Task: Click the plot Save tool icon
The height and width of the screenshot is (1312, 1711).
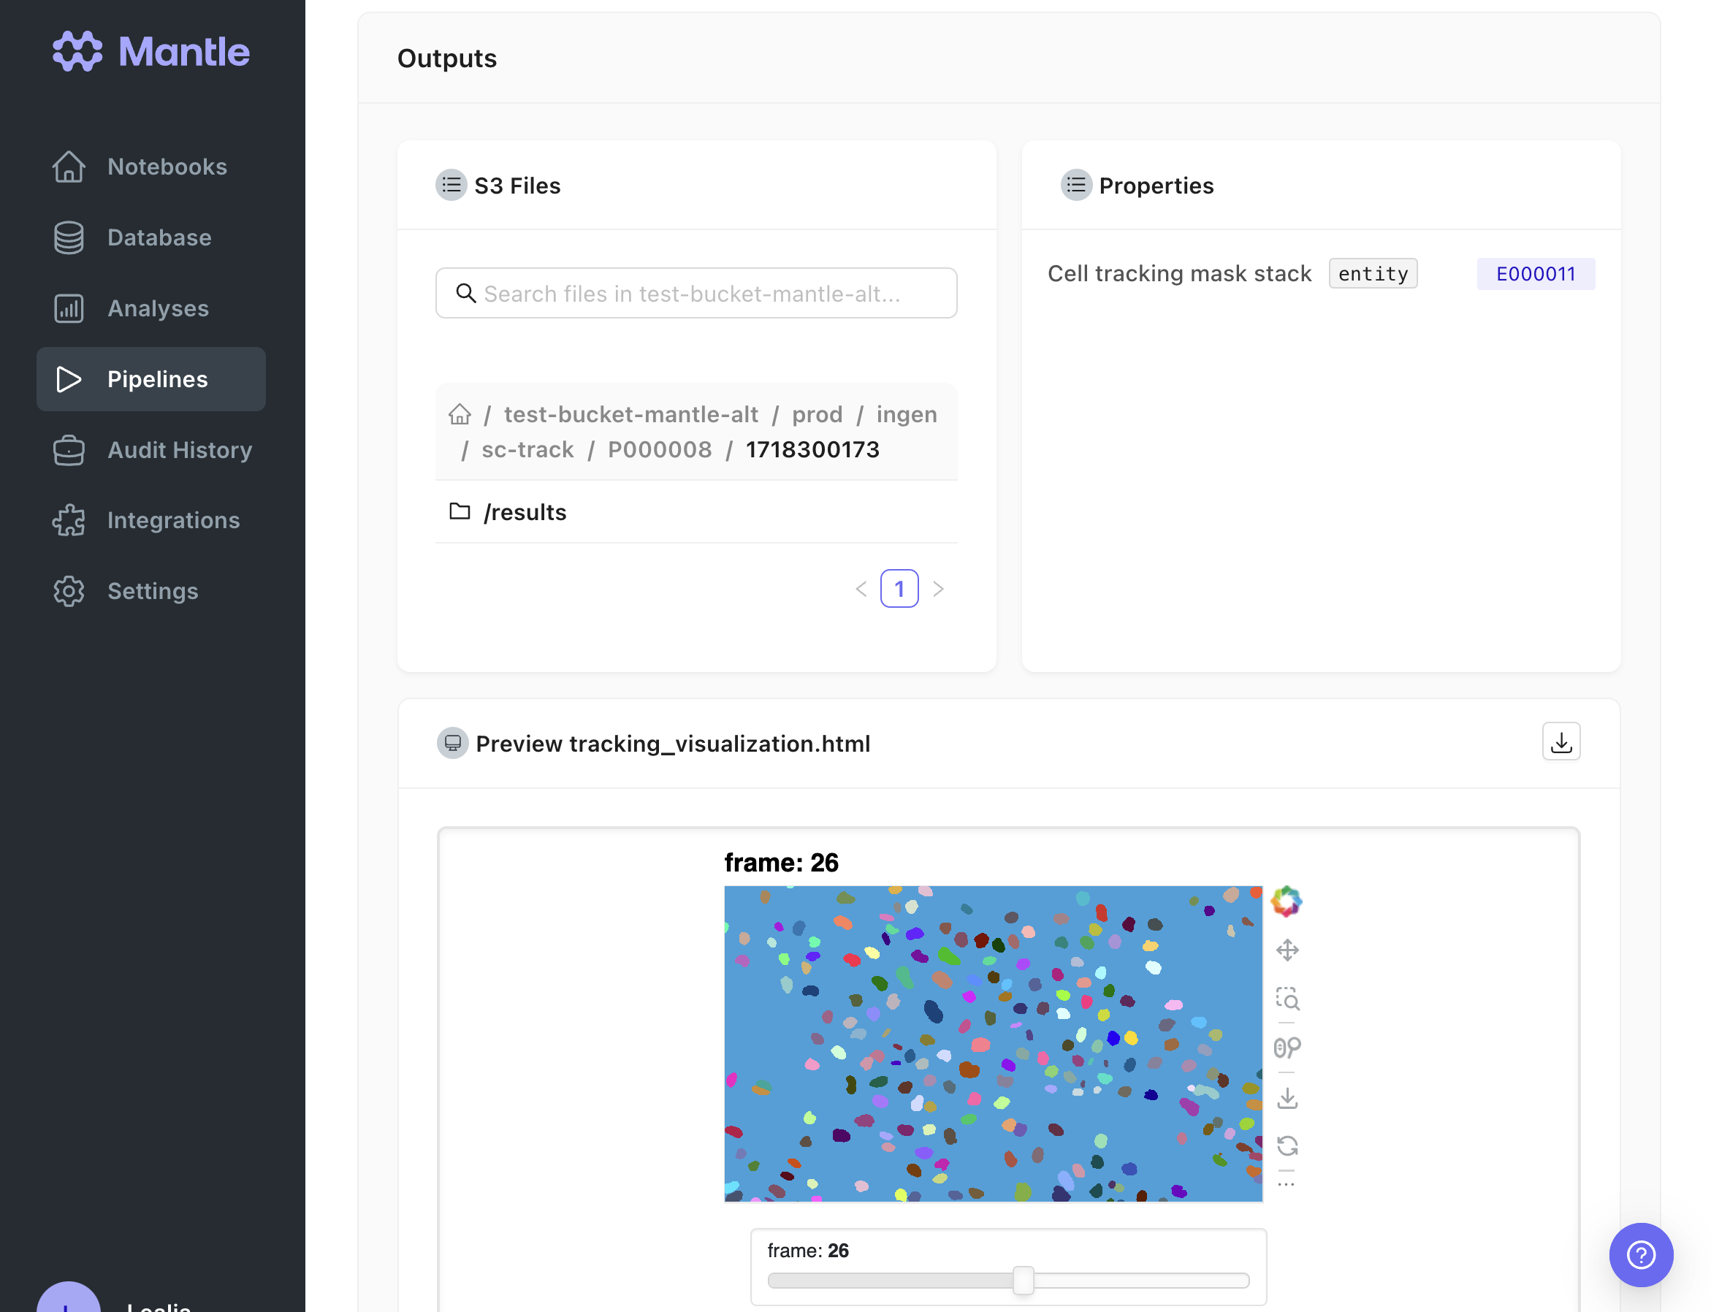Action: click(x=1287, y=1097)
